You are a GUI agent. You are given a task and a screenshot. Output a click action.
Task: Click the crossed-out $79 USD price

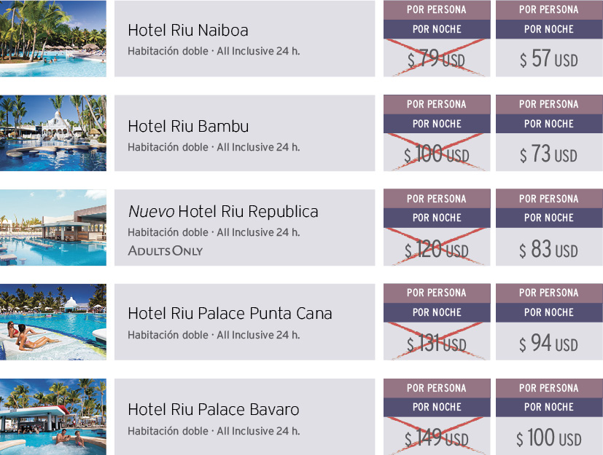[437, 59]
